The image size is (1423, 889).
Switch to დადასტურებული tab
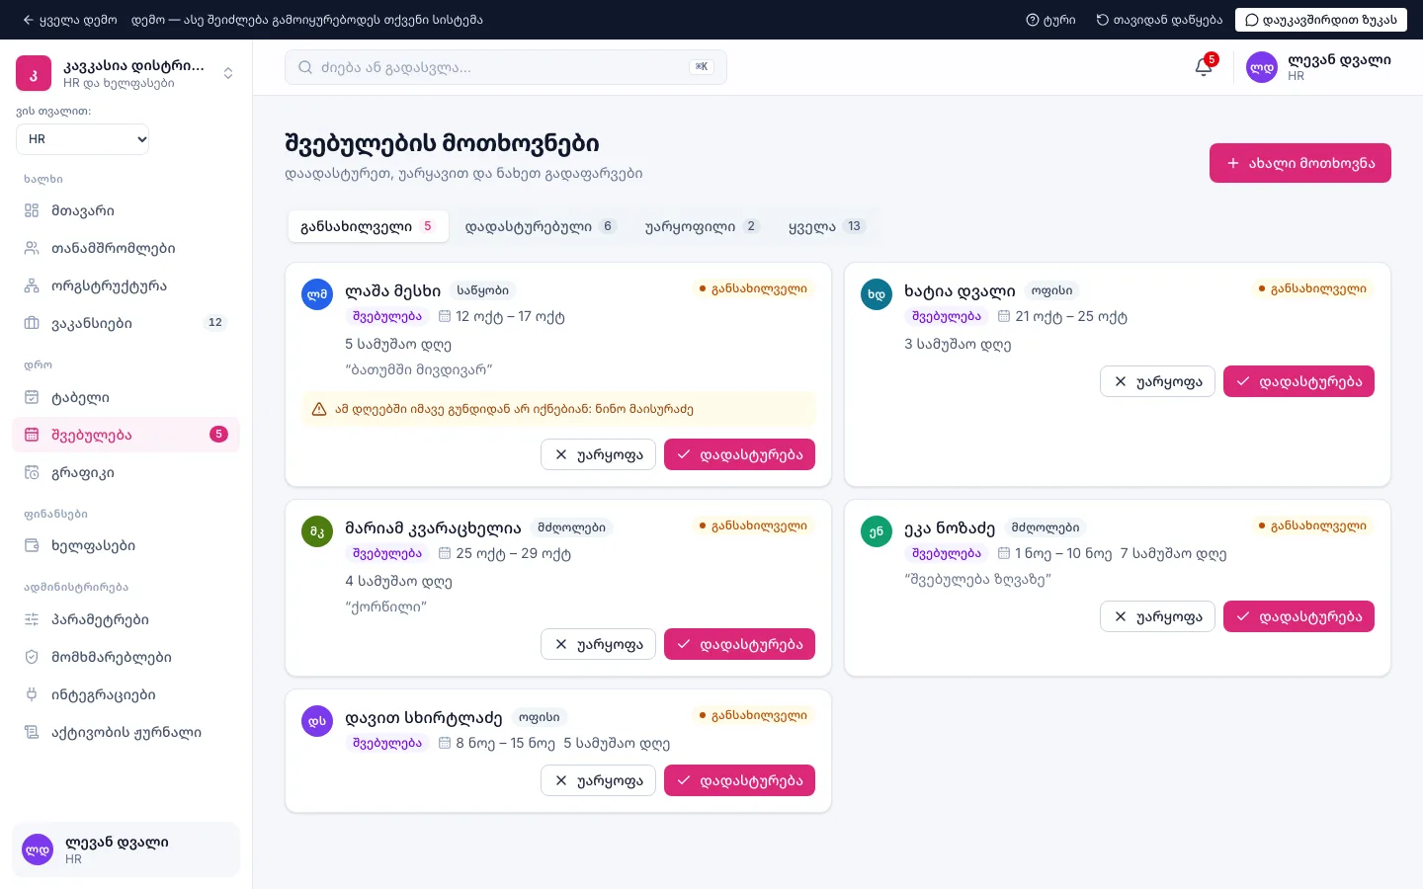point(541,226)
